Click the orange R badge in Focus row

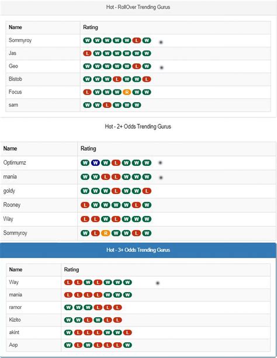[127, 92]
